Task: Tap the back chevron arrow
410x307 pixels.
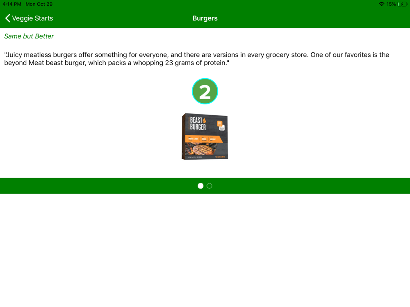Action: pyautogui.click(x=7, y=18)
